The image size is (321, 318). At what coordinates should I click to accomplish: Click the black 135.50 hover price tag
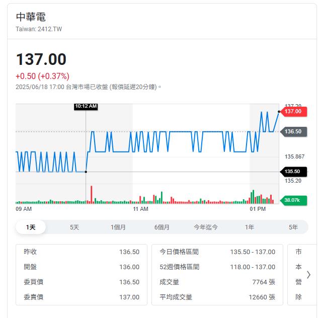click(293, 172)
